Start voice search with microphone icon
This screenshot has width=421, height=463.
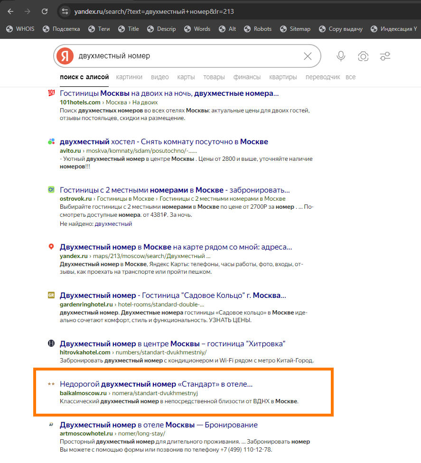(x=341, y=56)
